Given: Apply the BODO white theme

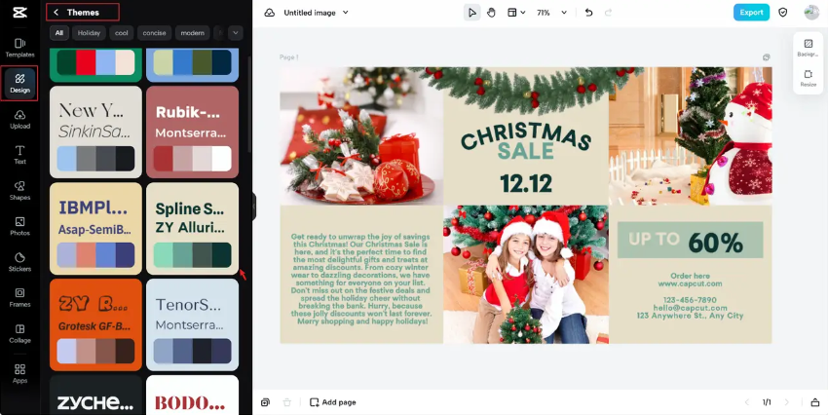Looking at the screenshot, I should (x=192, y=395).
